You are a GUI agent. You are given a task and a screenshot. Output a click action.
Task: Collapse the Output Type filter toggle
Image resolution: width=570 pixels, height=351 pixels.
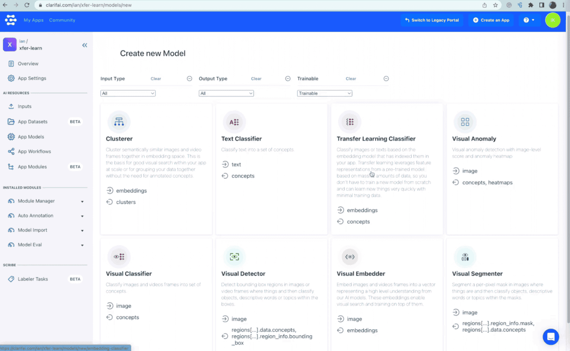coord(288,79)
